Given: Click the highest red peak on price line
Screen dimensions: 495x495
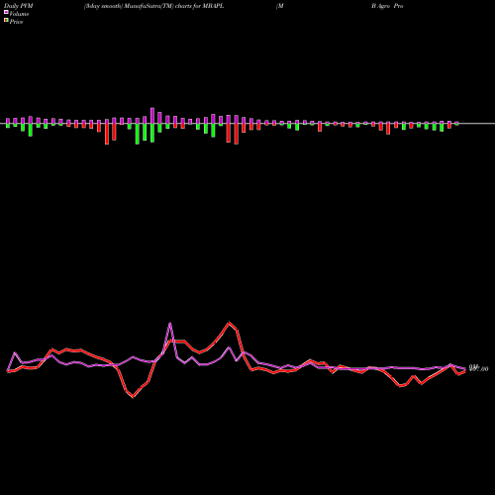Looking at the screenshot, I should coord(230,323).
